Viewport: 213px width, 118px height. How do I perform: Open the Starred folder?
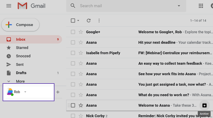tap(22, 48)
